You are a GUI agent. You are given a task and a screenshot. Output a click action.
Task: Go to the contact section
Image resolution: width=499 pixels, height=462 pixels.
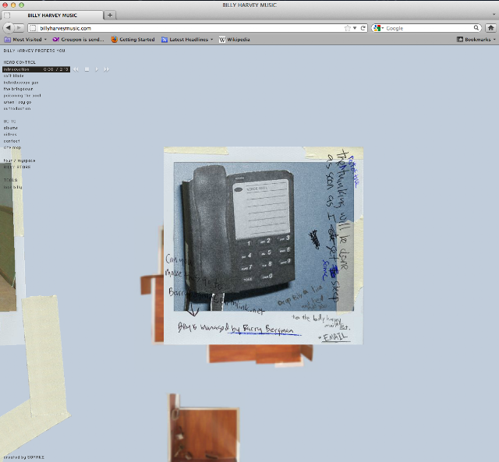click(x=12, y=141)
